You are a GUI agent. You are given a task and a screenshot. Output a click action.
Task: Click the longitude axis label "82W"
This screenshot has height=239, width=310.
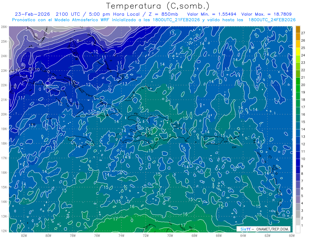pyautogui.click(x=24, y=235)
